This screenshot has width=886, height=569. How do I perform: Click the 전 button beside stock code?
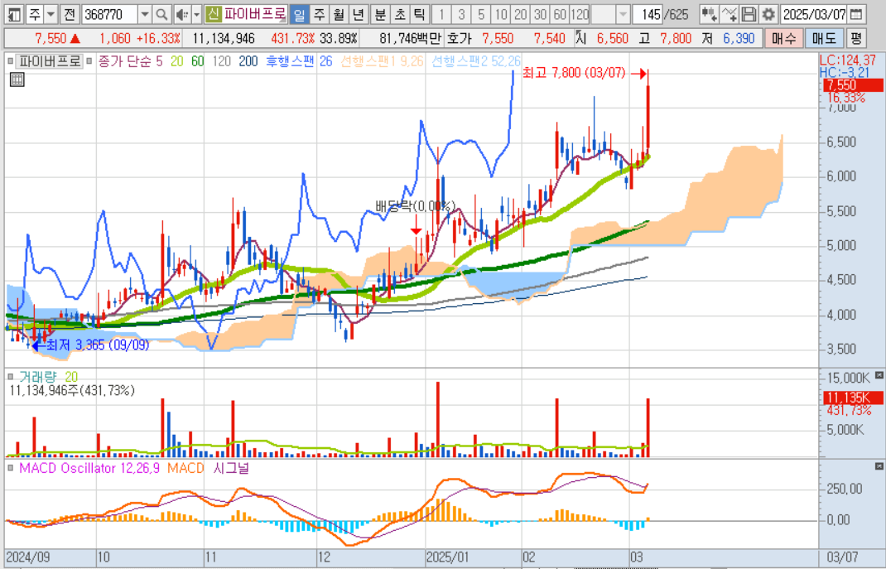(x=70, y=14)
